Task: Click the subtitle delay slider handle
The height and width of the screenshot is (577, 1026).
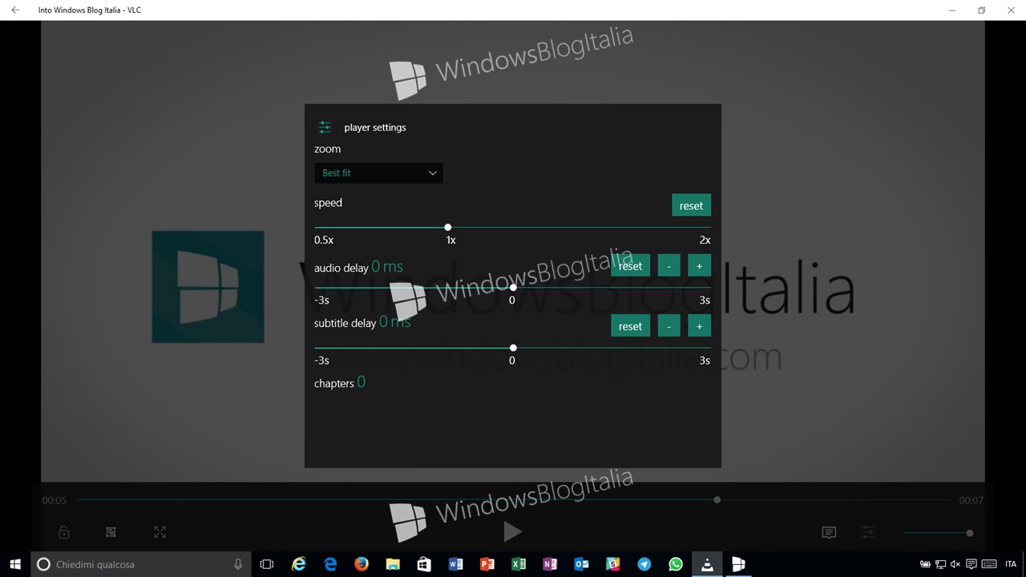Action: point(513,348)
